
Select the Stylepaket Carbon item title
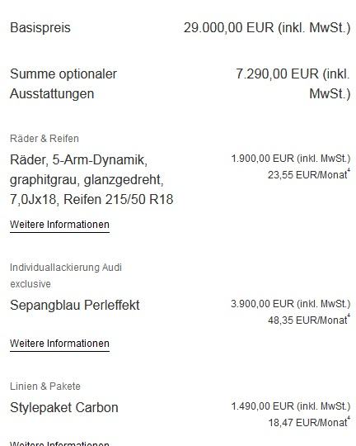click(x=64, y=408)
